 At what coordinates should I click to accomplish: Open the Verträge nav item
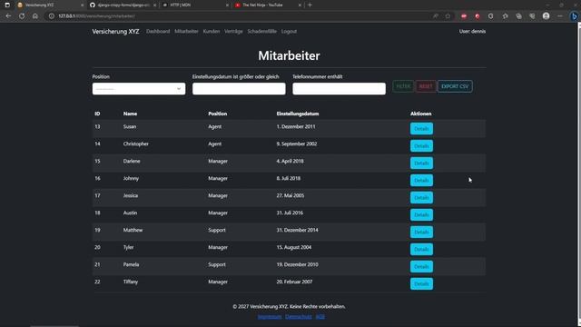coord(233,32)
